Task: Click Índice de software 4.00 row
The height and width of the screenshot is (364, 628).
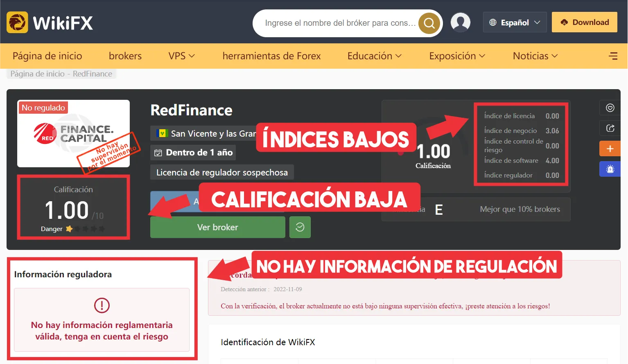Action: click(x=522, y=160)
